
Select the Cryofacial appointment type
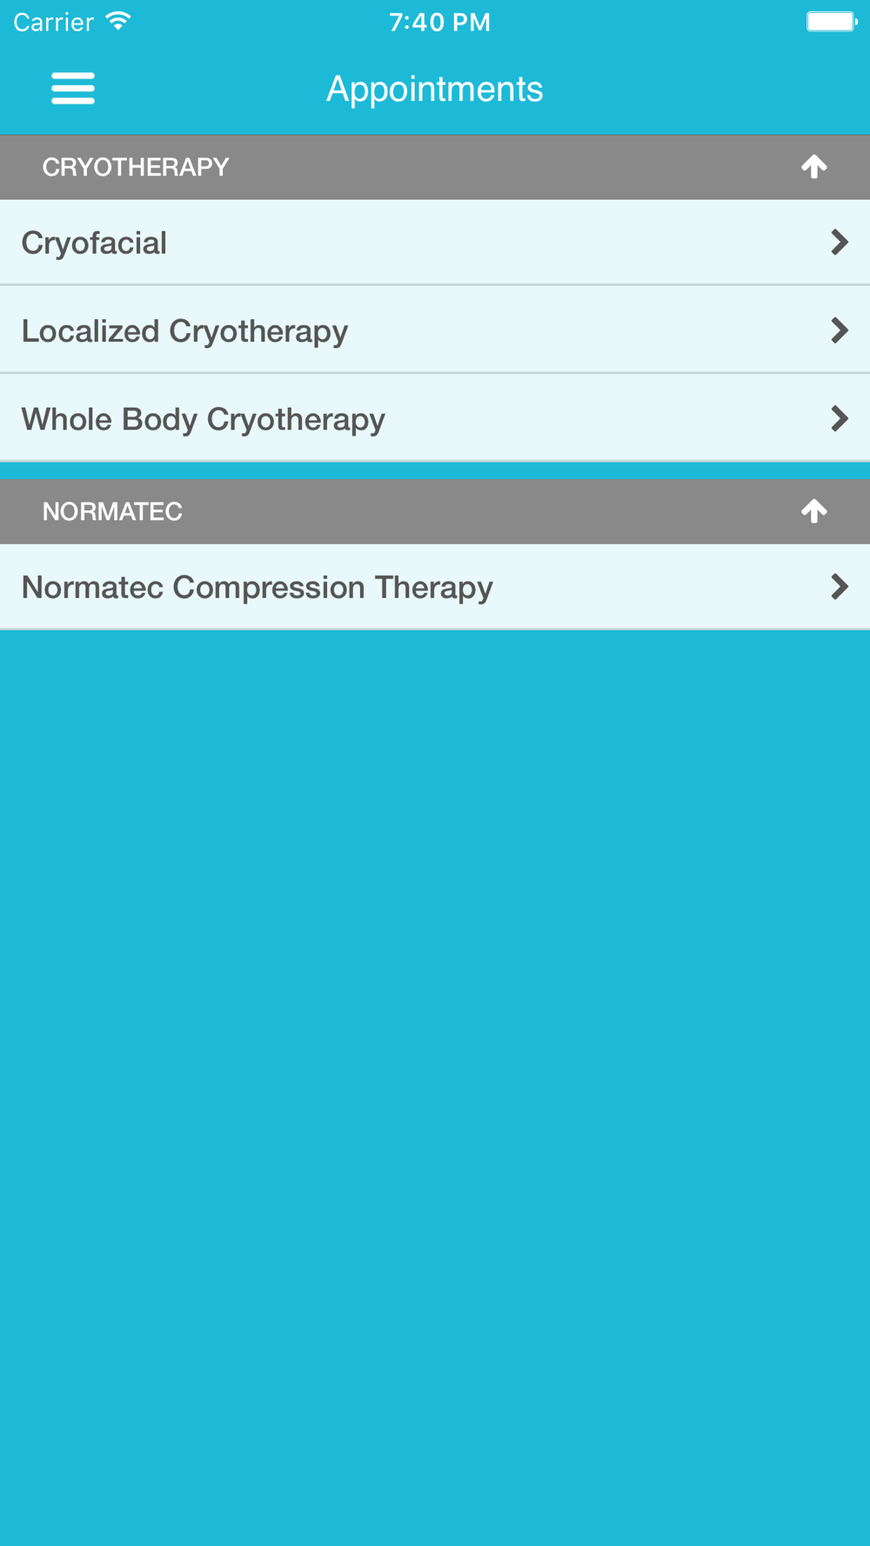[x=94, y=243]
